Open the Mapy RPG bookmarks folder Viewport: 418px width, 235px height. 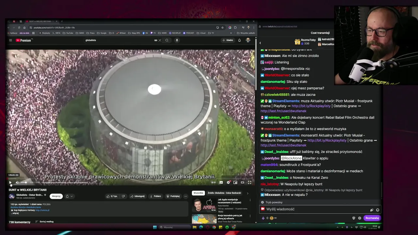[x=134, y=33]
